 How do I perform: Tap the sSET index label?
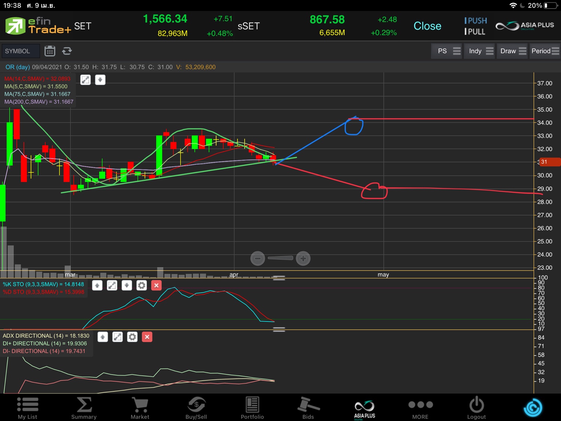click(x=249, y=26)
